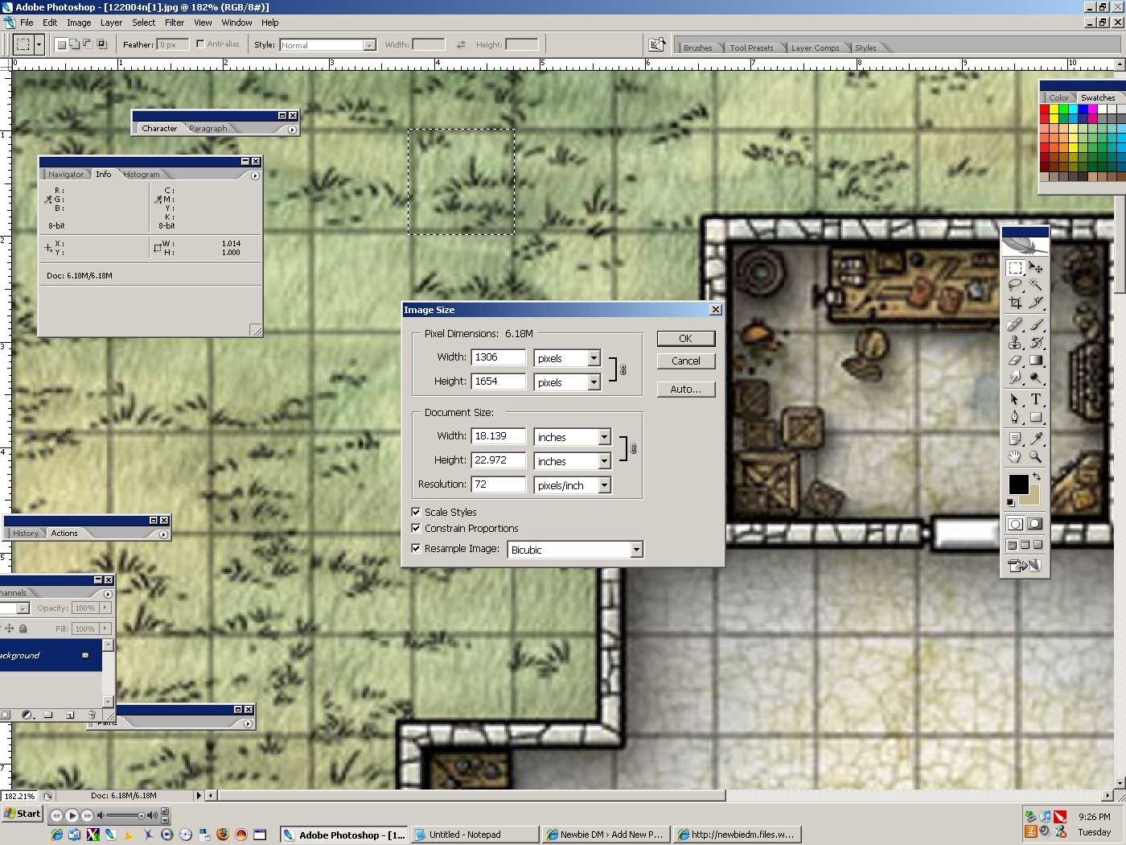Click the Auto button
This screenshot has width=1126, height=845.
(x=685, y=389)
